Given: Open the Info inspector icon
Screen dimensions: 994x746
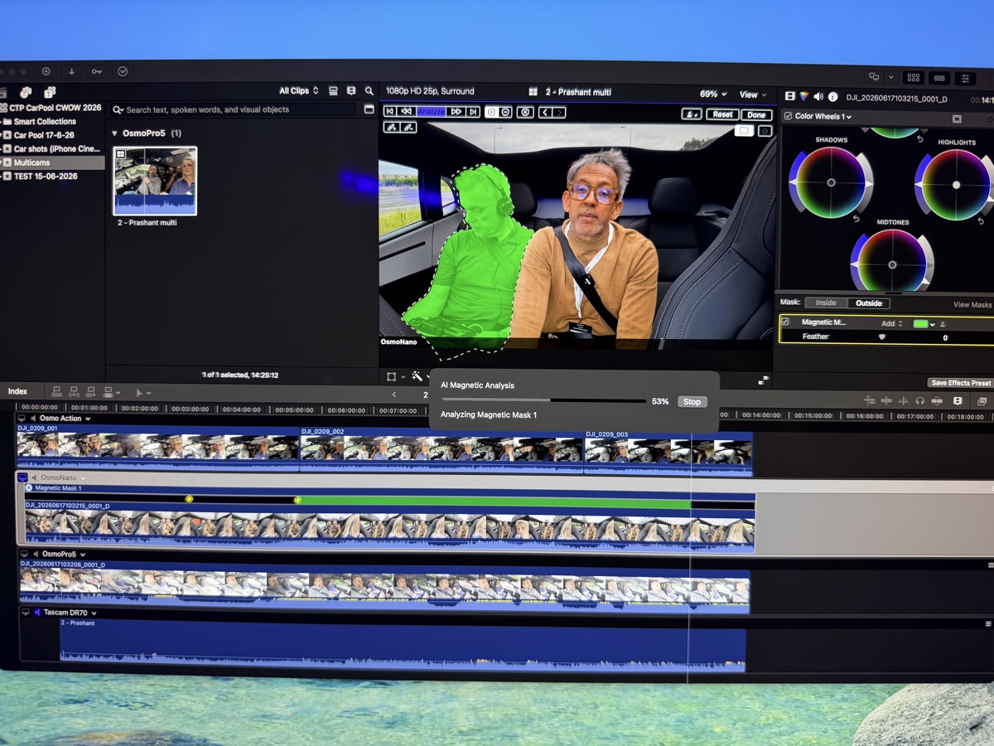Looking at the screenshot, I should point(832,97).
